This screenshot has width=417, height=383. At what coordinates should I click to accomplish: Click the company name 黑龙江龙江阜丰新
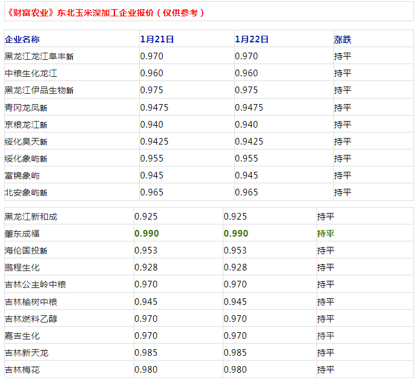39,56
